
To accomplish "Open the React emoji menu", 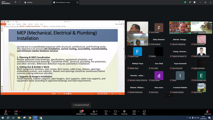I will pyautogui.click(x=115, y=112).
